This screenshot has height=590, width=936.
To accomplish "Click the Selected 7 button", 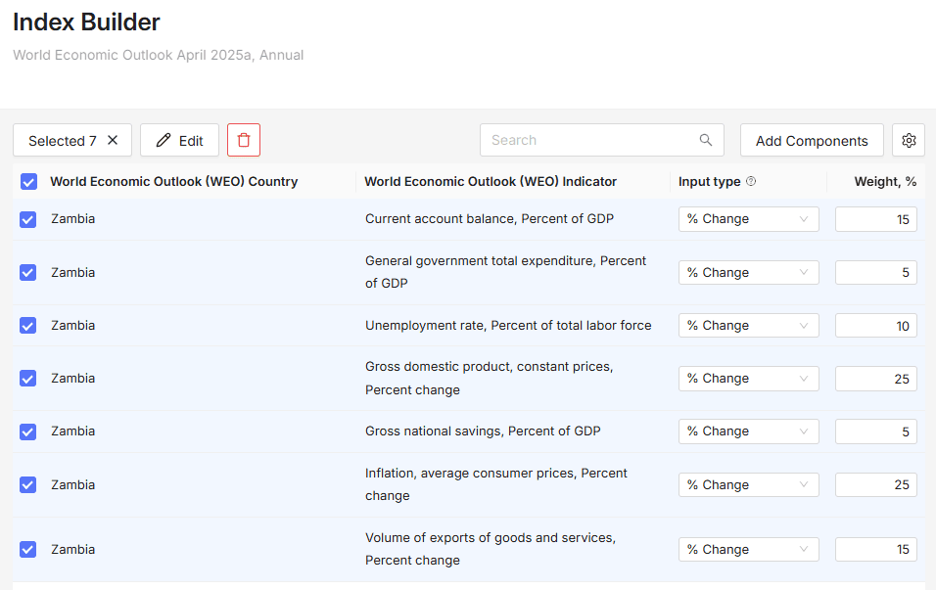I will click(72, 140).
